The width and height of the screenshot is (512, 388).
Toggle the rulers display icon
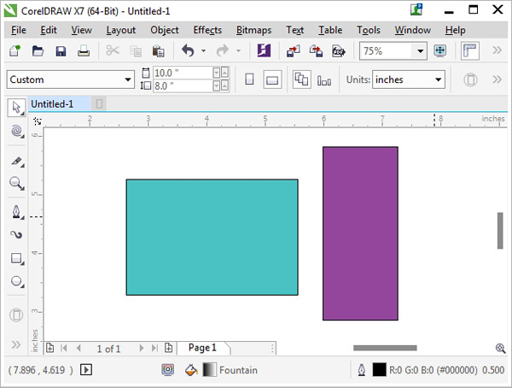pos(470,50)
